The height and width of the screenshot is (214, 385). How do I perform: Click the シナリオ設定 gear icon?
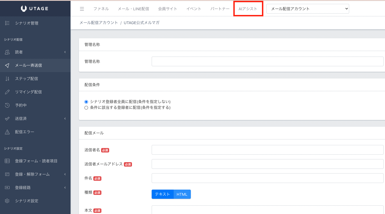click(7, 201)
